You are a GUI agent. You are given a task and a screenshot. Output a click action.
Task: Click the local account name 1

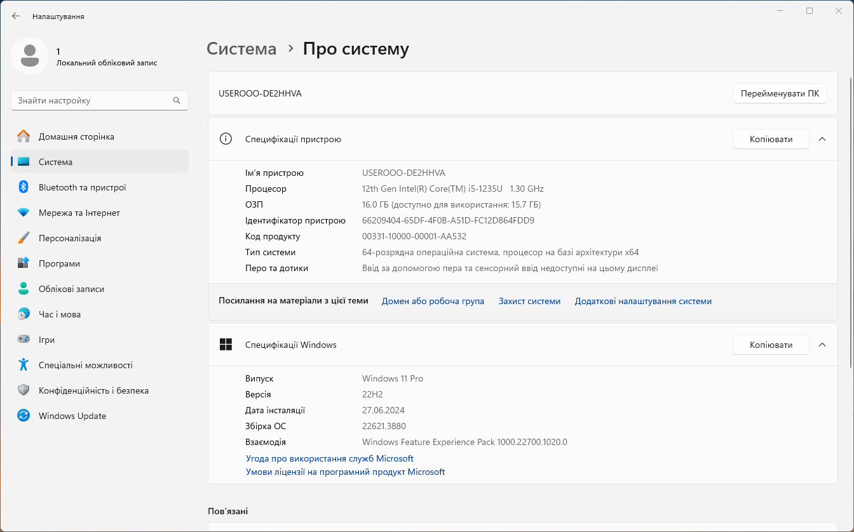[x=58, y=51]
